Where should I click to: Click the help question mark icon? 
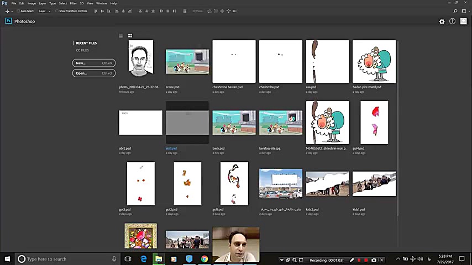pyautogui.click(x=452, y=22)
